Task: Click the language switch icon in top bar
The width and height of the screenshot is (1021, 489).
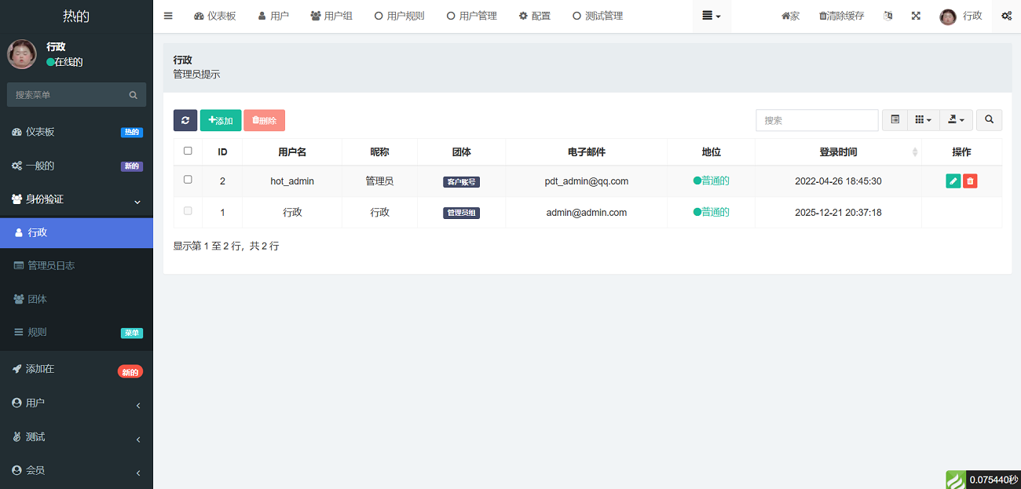Action: click(888, 16)
